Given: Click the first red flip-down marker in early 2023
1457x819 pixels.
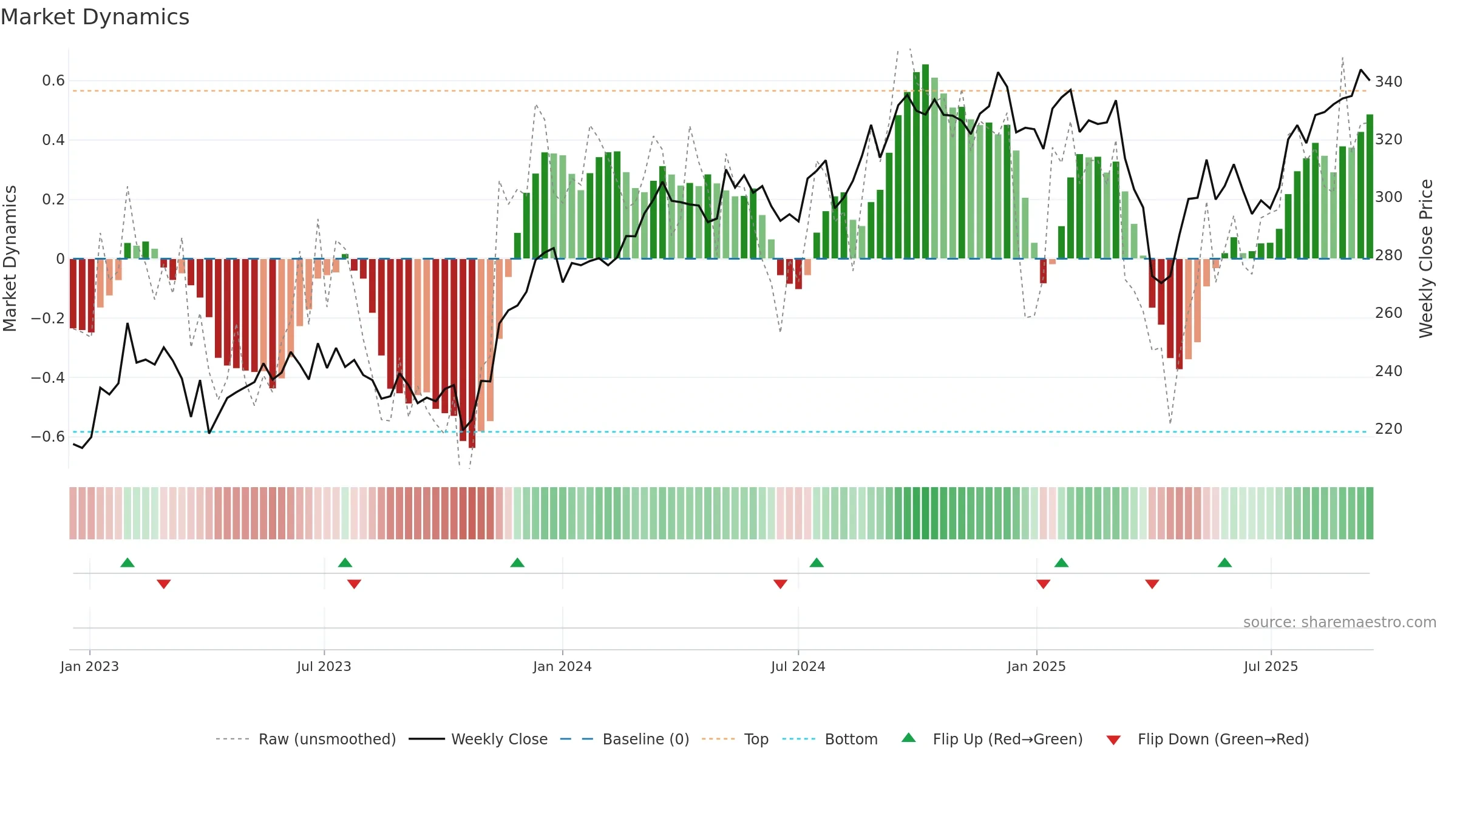Looking at the screenshot, I should tap(164, 584).
